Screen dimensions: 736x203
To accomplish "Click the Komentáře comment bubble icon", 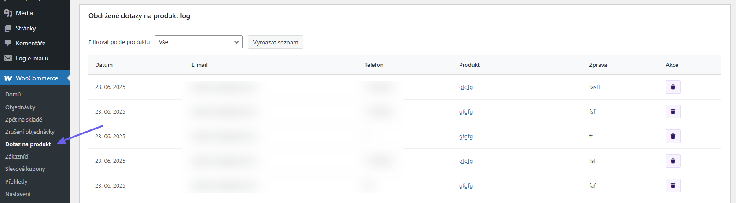I will coord(8,43).
